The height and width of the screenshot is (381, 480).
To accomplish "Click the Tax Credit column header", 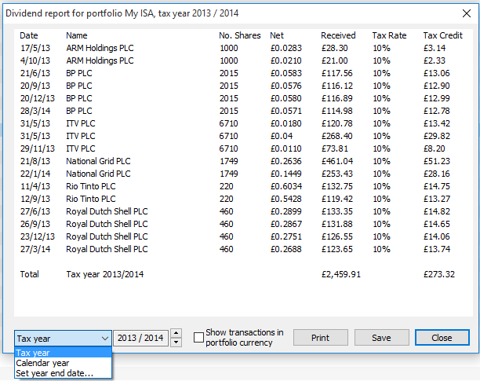I will coord(442,35).
